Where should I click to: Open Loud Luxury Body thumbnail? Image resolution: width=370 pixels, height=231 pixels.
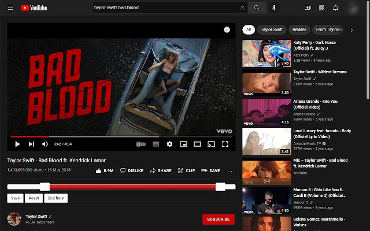tap(267, 142)
